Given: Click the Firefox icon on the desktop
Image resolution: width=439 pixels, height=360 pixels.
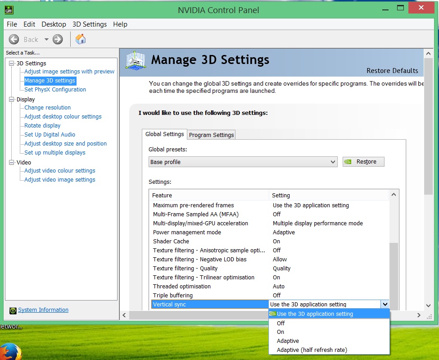Looking at the screenshot, I should 10,351.
